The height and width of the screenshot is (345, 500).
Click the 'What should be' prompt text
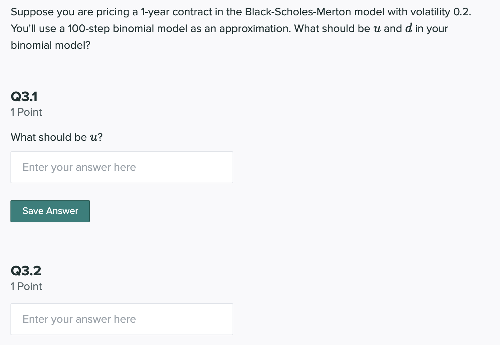coord(49,137)
